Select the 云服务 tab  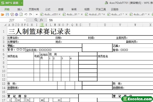(115, 9)
